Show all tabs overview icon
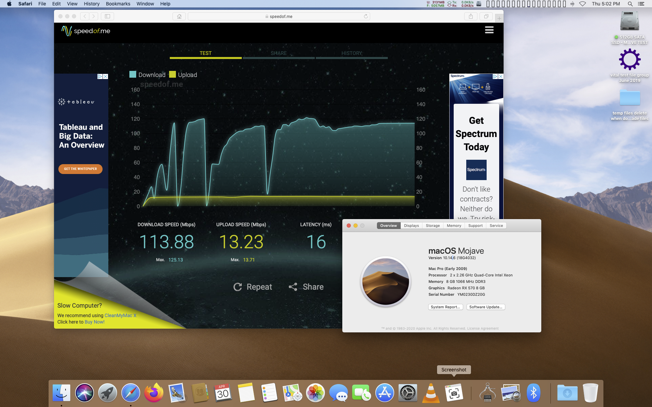The height and width of the screenshot is (407, 652). click(x=486, y=16)
